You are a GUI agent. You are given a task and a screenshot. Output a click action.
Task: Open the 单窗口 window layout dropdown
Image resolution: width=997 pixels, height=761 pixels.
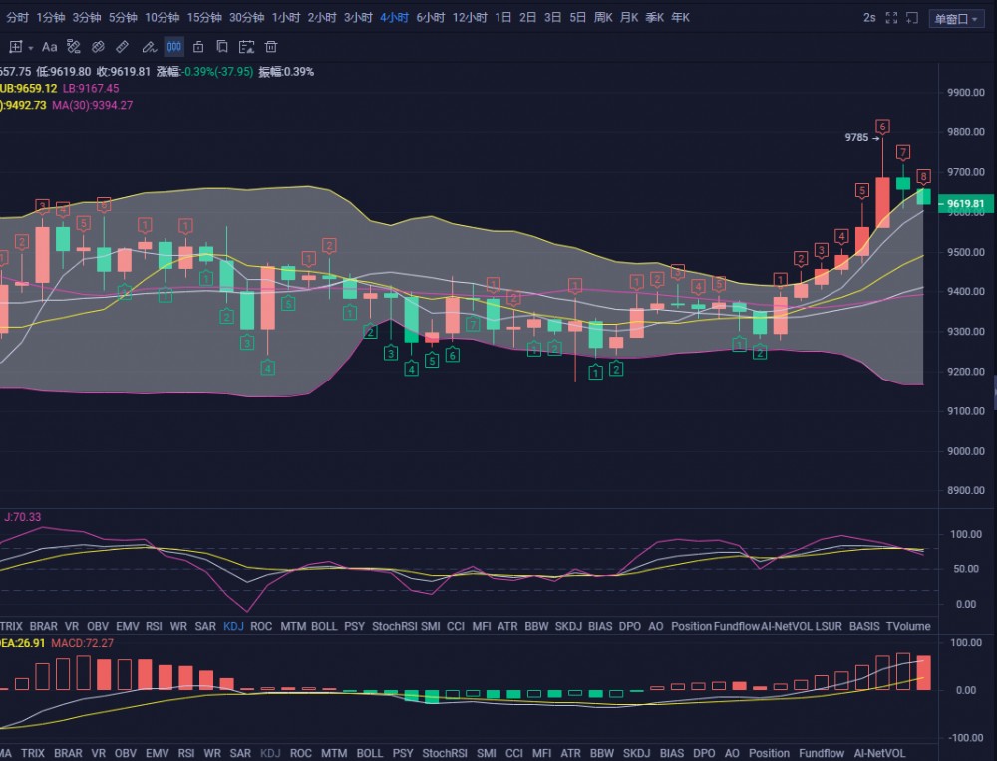point(954,18)
